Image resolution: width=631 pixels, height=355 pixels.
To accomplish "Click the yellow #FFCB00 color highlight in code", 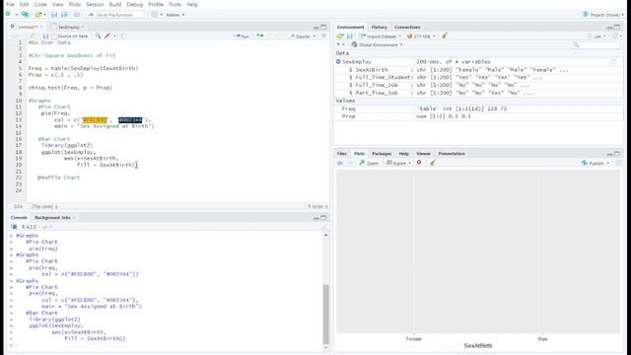I will 95,120.
